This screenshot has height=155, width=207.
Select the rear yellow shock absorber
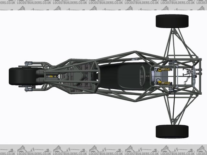coord(51,76)
